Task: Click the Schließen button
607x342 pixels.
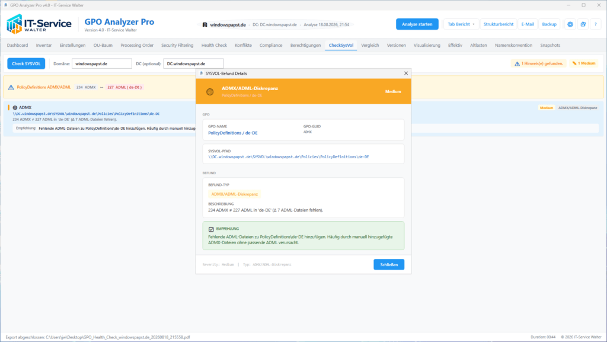Action: point(389,264)
